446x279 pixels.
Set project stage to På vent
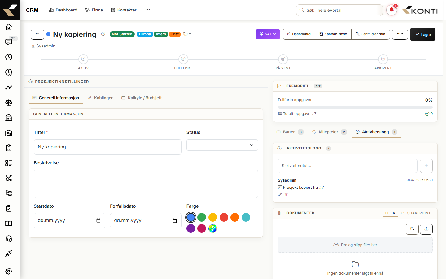[x=283, y=59]
